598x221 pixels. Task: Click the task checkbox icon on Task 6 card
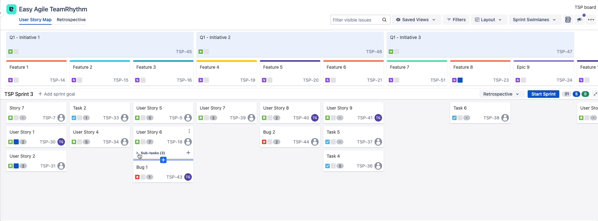[454, 118]
